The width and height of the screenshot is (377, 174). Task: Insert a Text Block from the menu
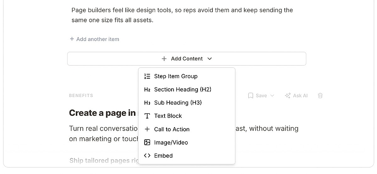pos(187,116)
